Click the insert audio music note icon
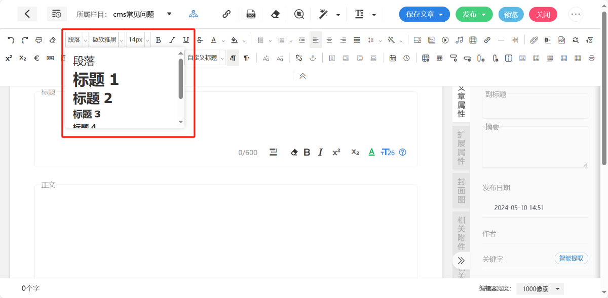The height and width of the screenshot is (298, 608). click(459, 40)
